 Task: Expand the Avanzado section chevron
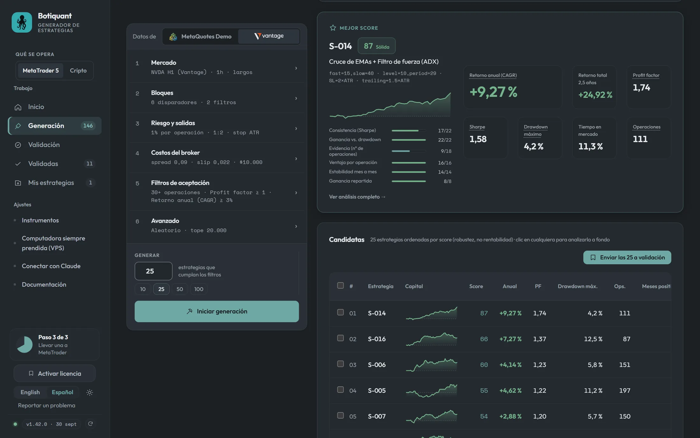pyautogui.click(x=296, y=226)
